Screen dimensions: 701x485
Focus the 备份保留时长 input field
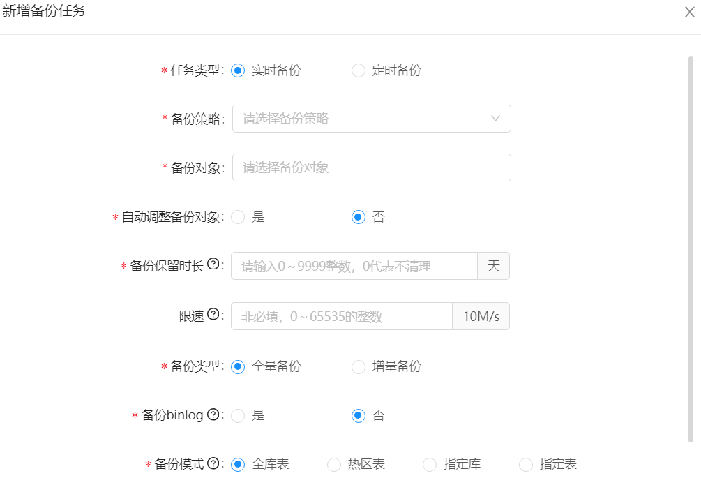(354, 266)
